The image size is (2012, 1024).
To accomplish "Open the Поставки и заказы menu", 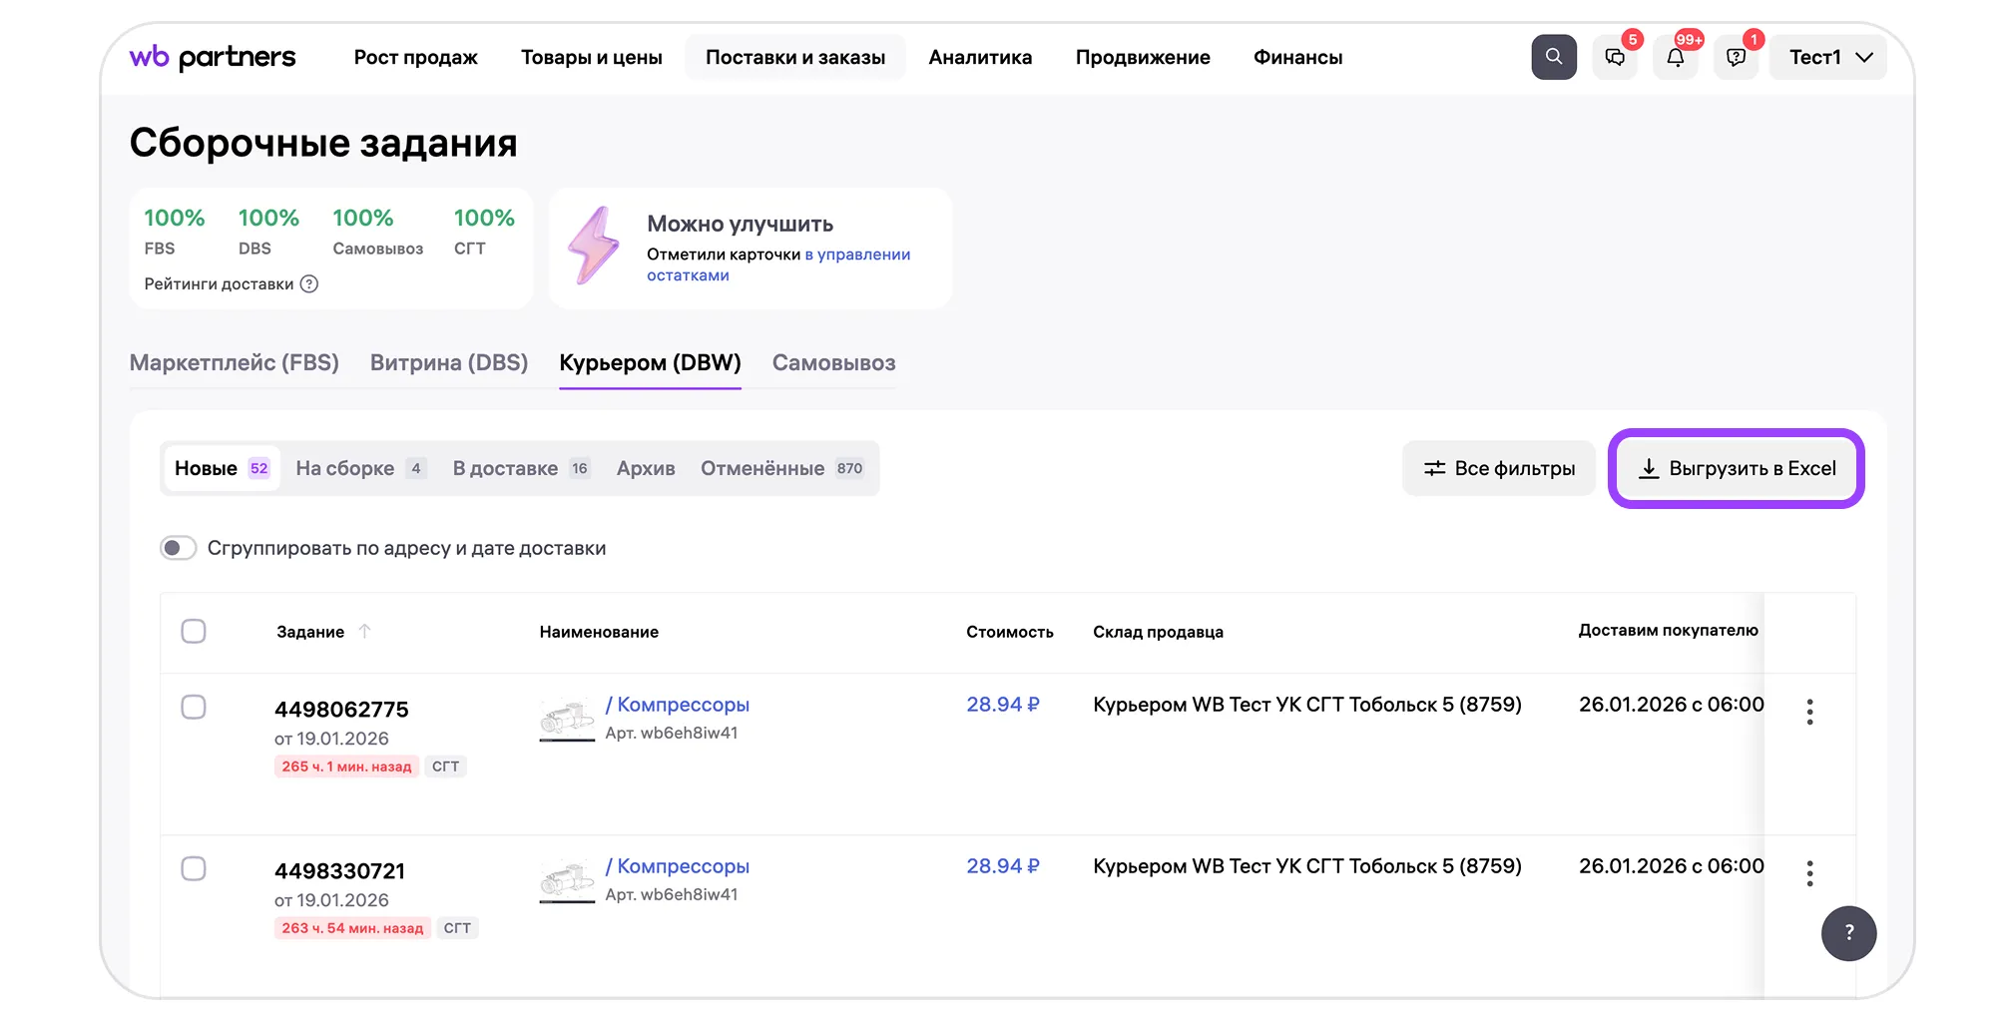I will (794, 58).
